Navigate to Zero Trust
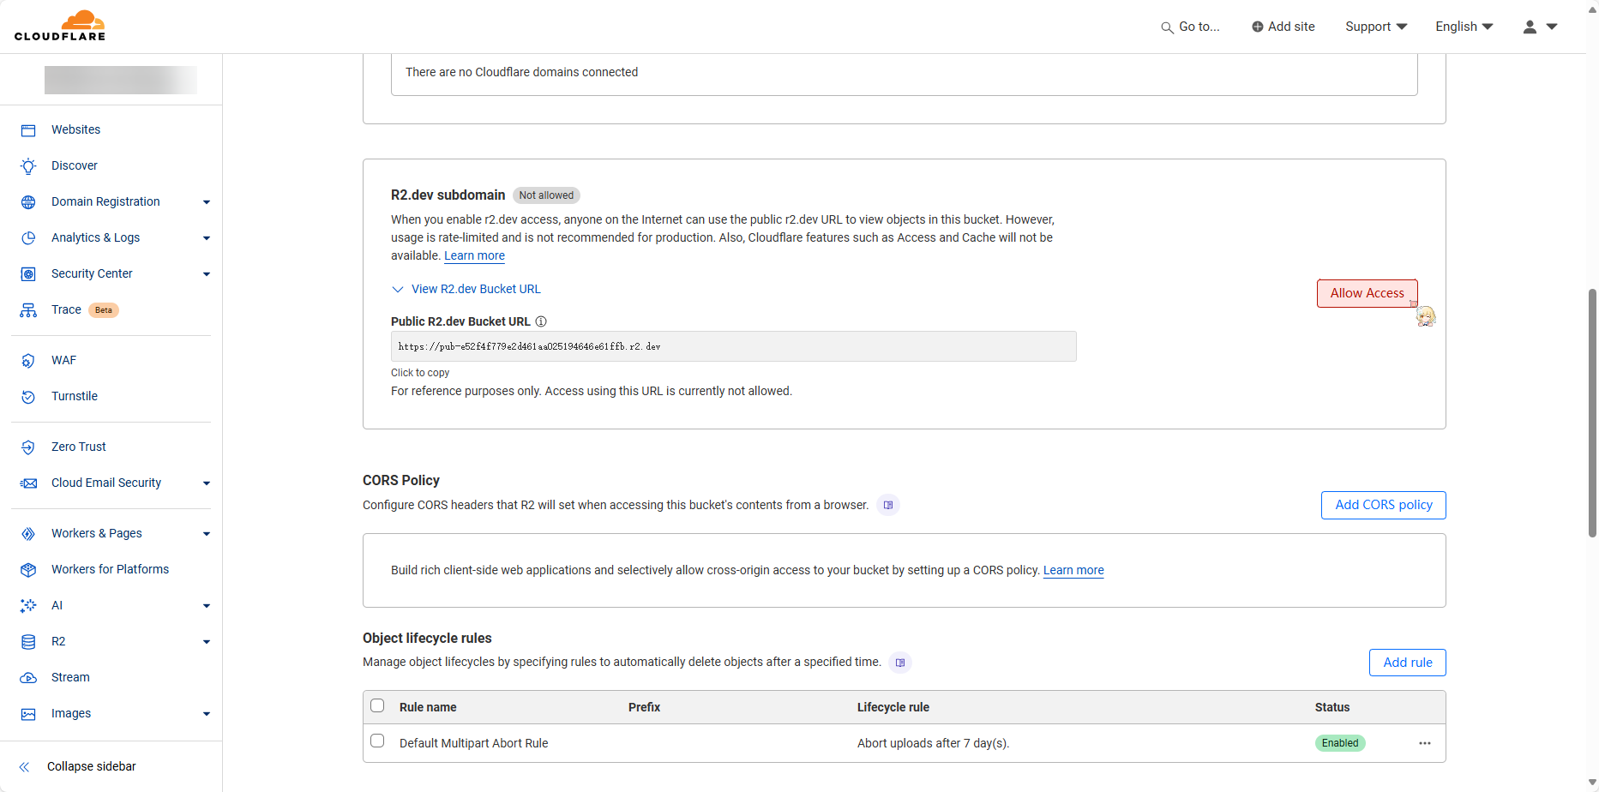1599x792 pixels. coord(78,447)
